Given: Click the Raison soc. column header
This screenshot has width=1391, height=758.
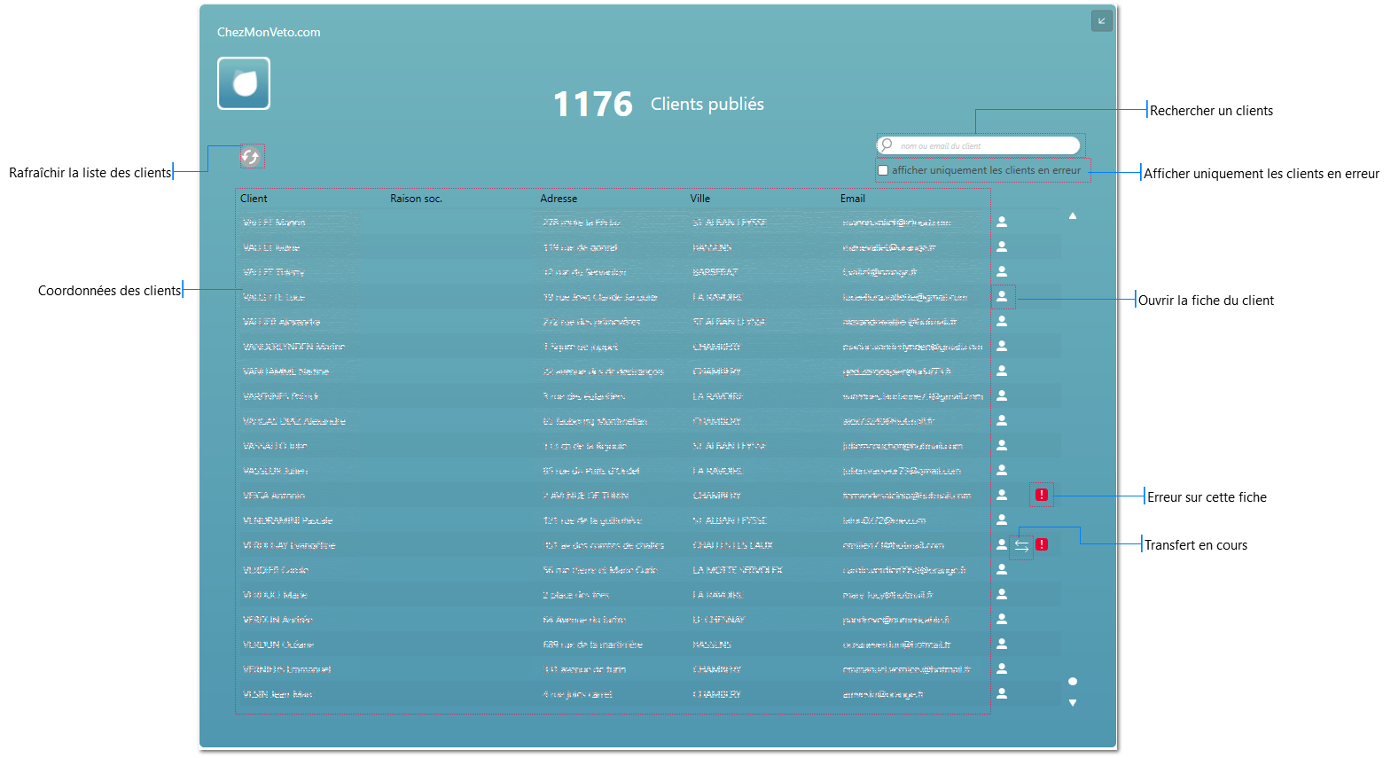Looking at the screenshot, I should (x=416, y=199).
